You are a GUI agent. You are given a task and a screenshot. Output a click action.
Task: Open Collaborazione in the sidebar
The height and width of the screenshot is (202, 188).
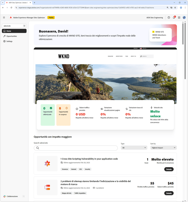[12, 196]
